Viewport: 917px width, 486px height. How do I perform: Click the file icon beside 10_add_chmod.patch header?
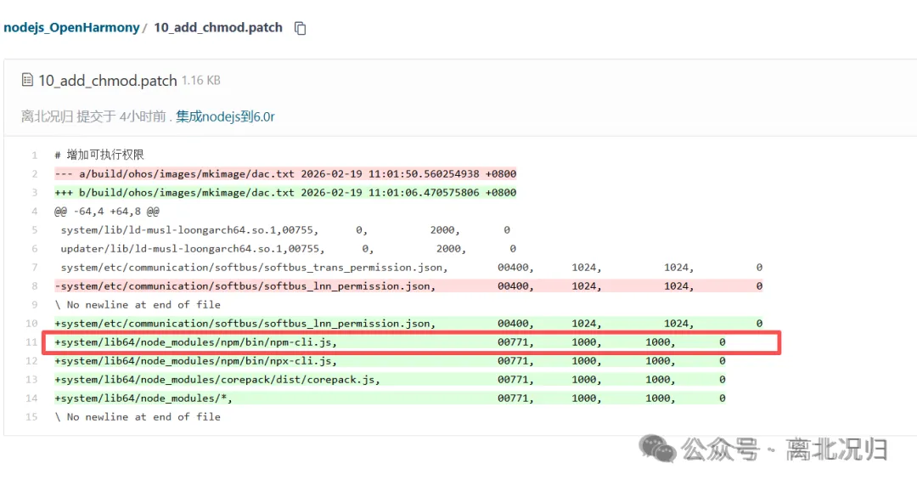point(27,81)
